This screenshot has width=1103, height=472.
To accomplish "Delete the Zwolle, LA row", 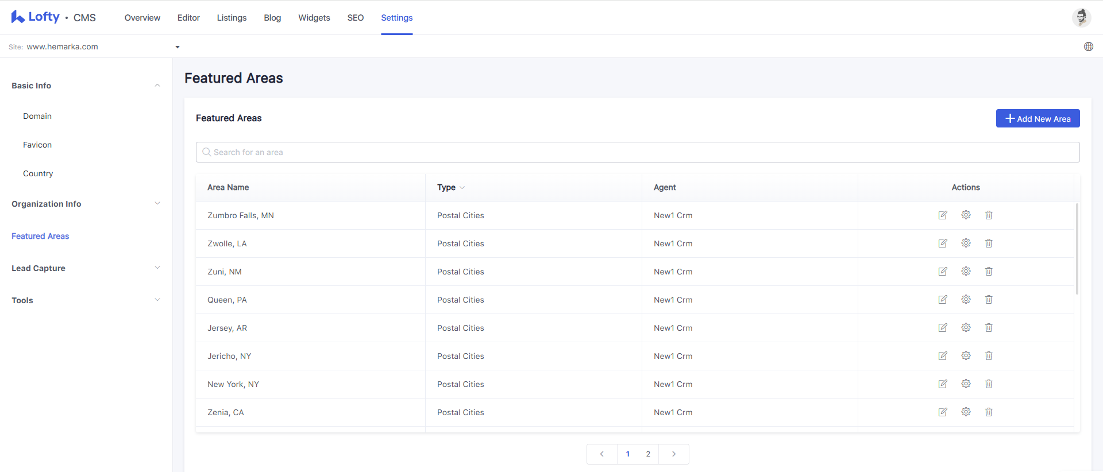I will point(989,243).
